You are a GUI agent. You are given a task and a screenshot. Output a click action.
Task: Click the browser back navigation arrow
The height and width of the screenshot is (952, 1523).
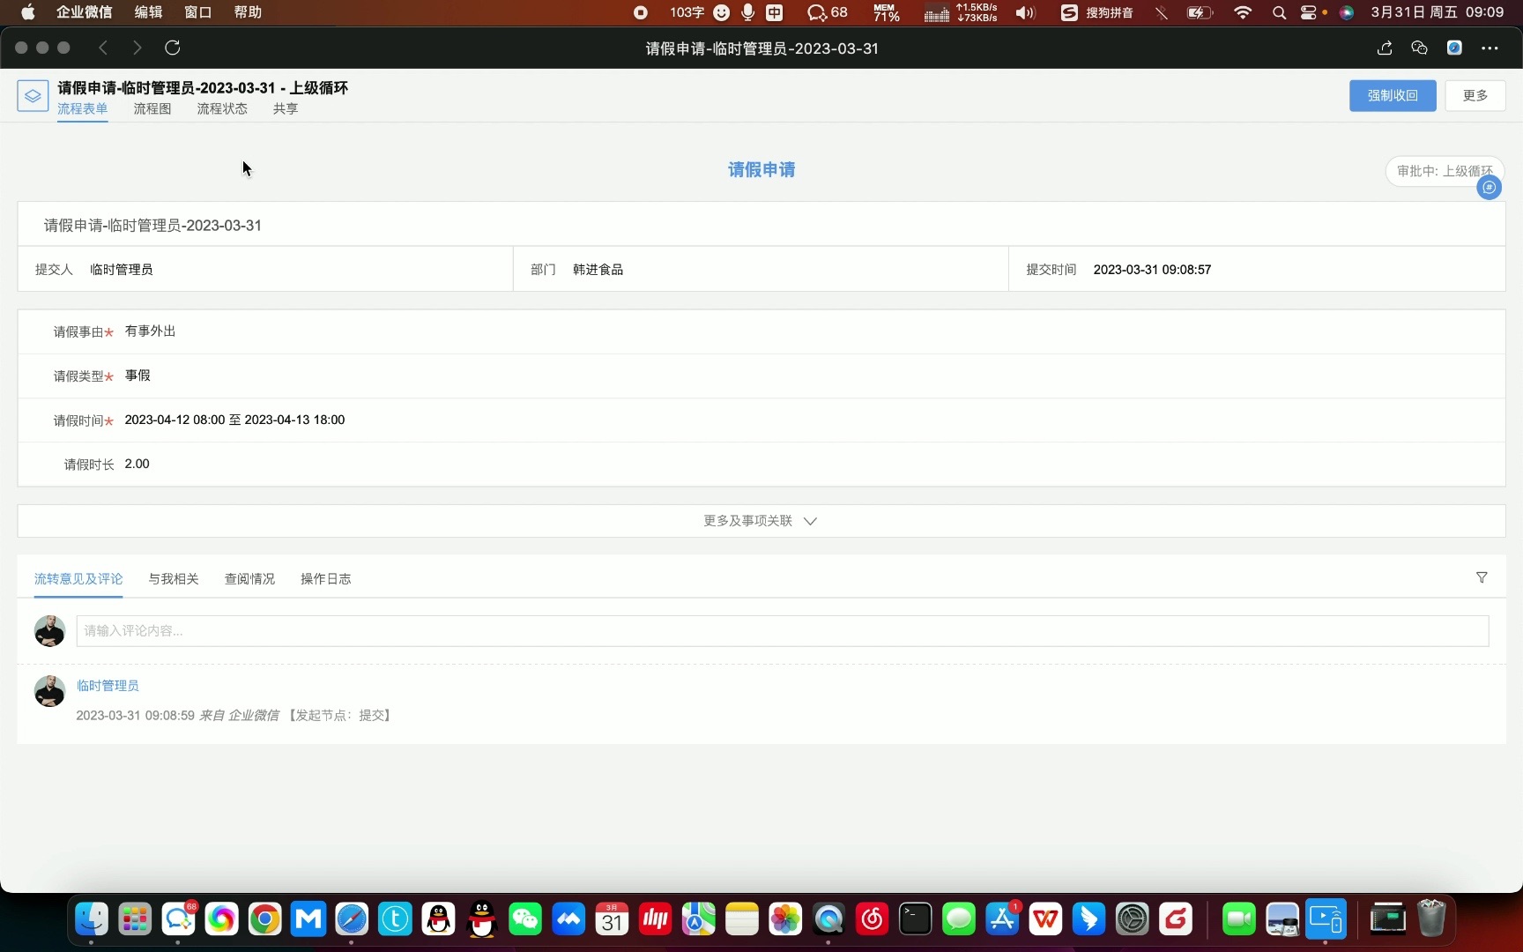pyautogui.click(x=103, y=48)
